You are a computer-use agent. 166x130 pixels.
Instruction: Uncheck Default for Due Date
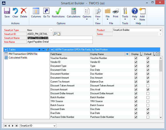(x=148, y=113)
